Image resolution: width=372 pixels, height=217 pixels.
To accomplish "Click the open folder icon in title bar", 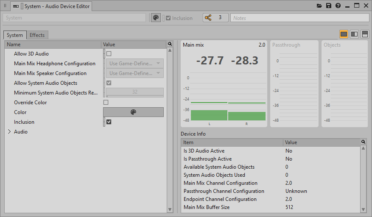I will (x=319, y=6).
